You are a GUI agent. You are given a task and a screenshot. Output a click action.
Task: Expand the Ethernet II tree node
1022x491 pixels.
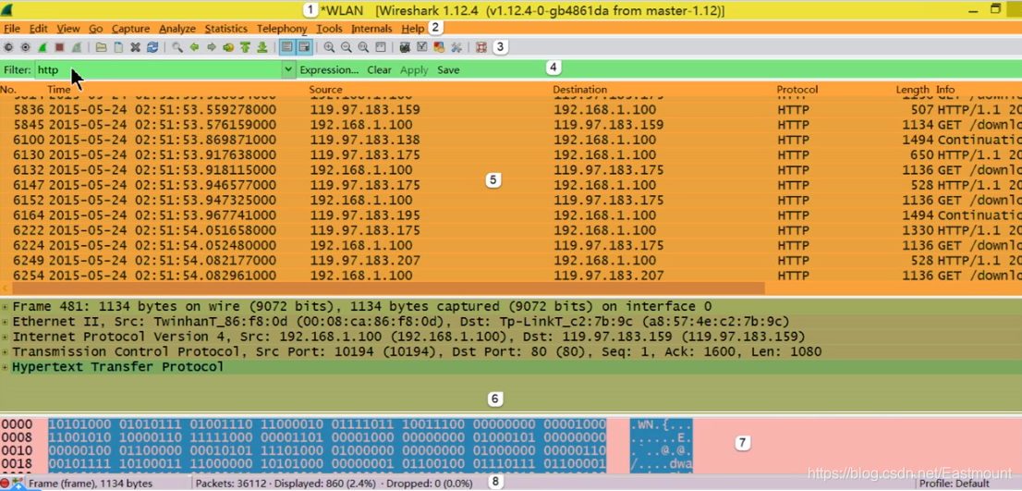6,322
